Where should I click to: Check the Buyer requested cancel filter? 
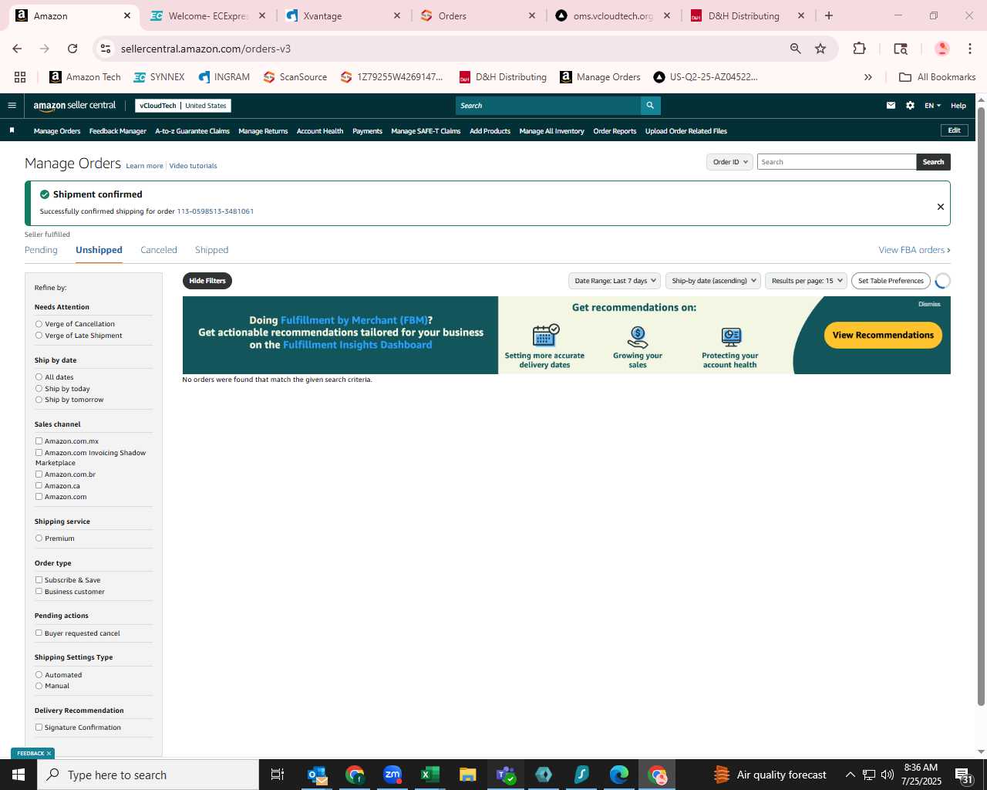pos(39,633)
